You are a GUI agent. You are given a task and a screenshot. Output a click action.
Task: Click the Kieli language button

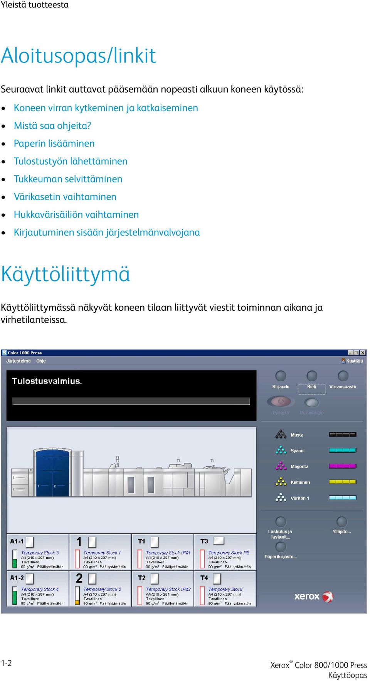pyautogui.click(x=312, y=376)
